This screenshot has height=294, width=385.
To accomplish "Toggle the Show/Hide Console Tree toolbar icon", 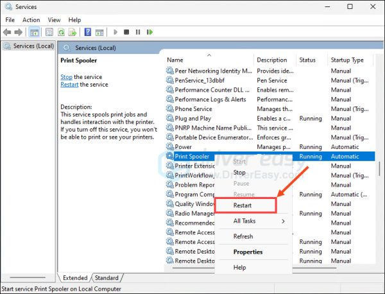I will [34, 32].
